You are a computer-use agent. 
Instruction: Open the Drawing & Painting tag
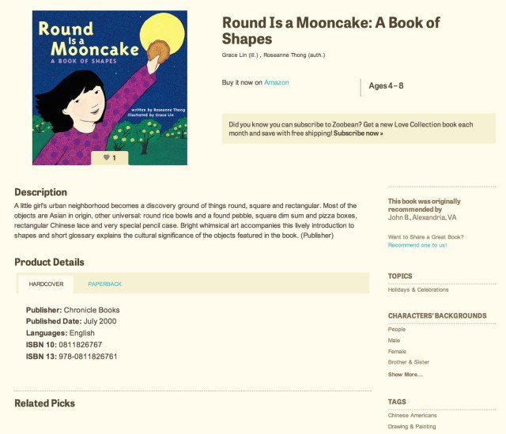(x=411, y=427)
